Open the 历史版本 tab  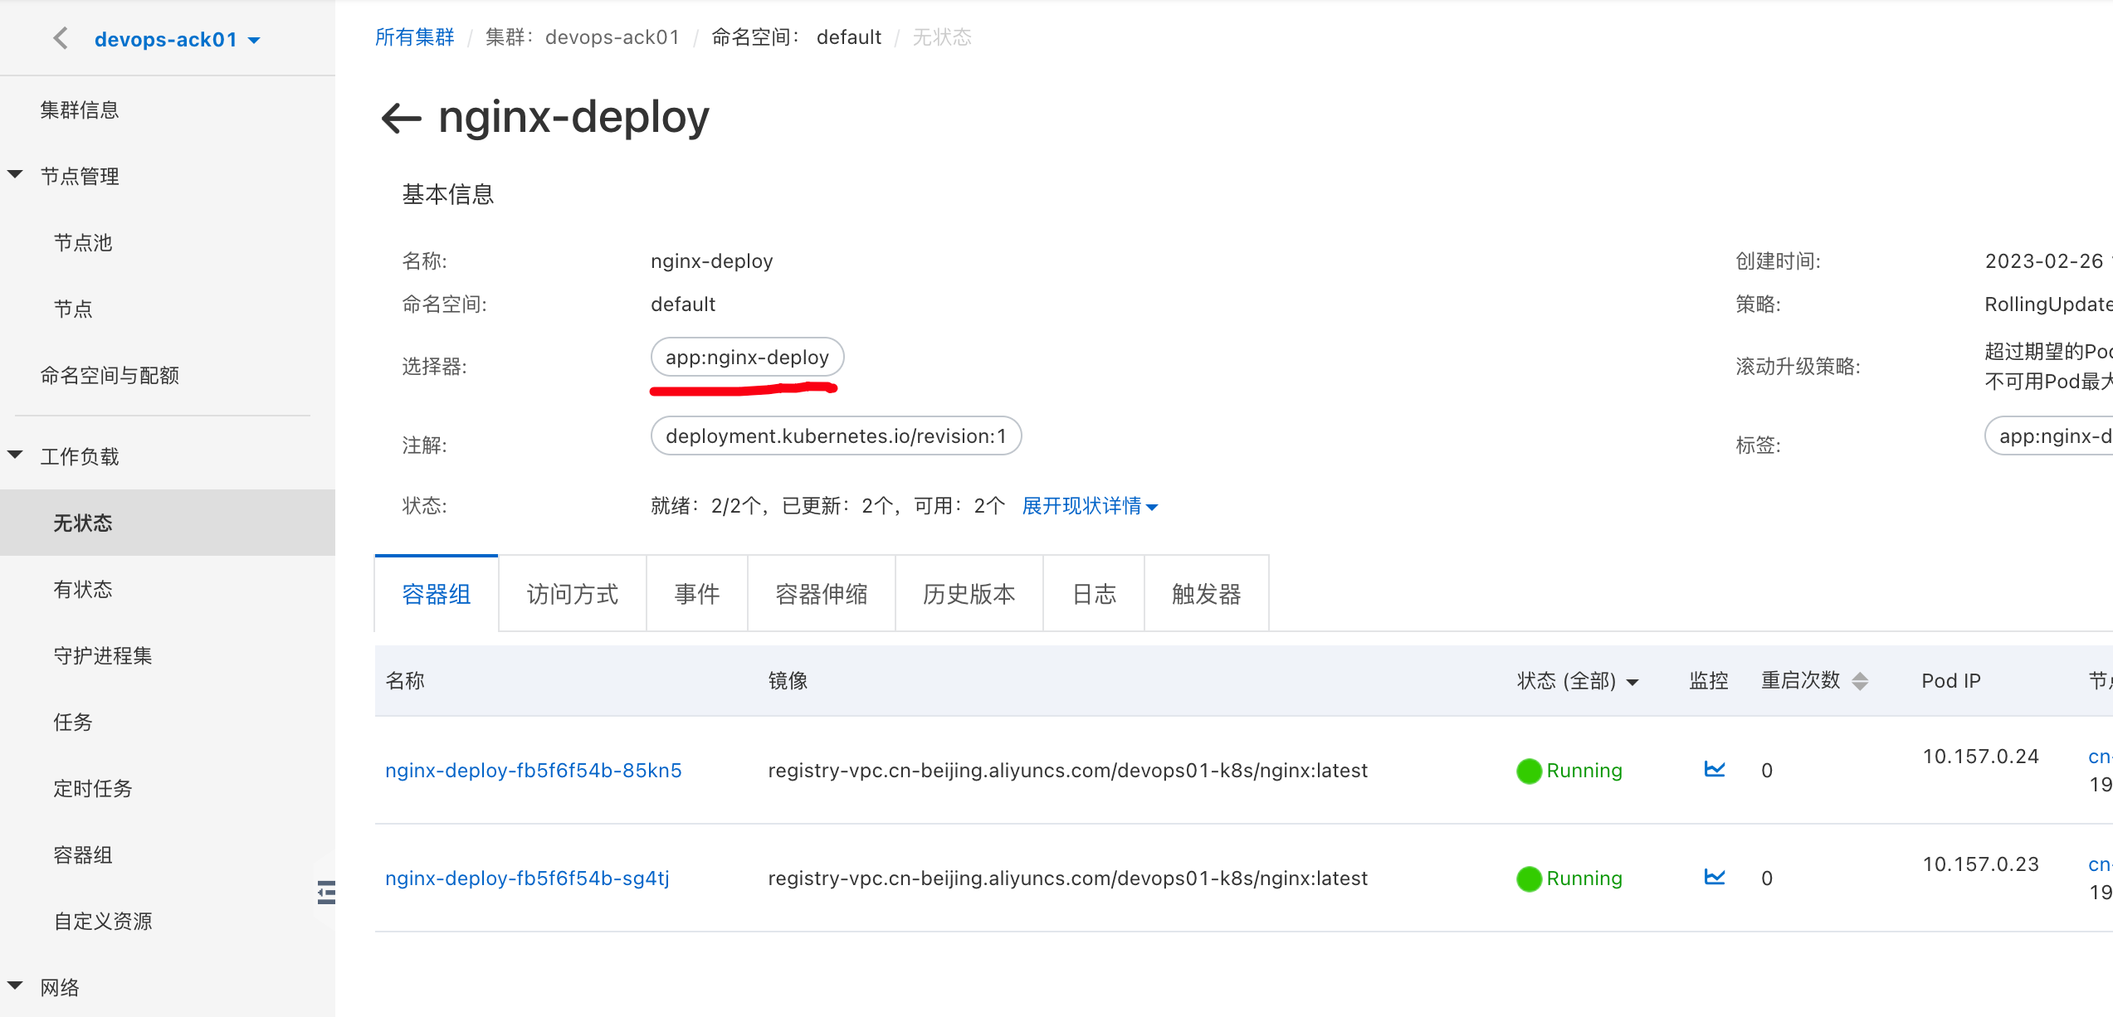pyautogui.click(x=968, y=593)
